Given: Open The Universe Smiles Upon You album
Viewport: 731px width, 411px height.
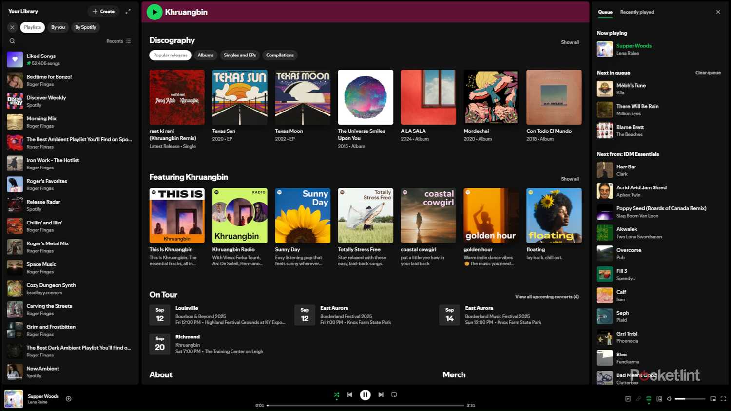Looking at the screenshot, I should tap(365, 97).
